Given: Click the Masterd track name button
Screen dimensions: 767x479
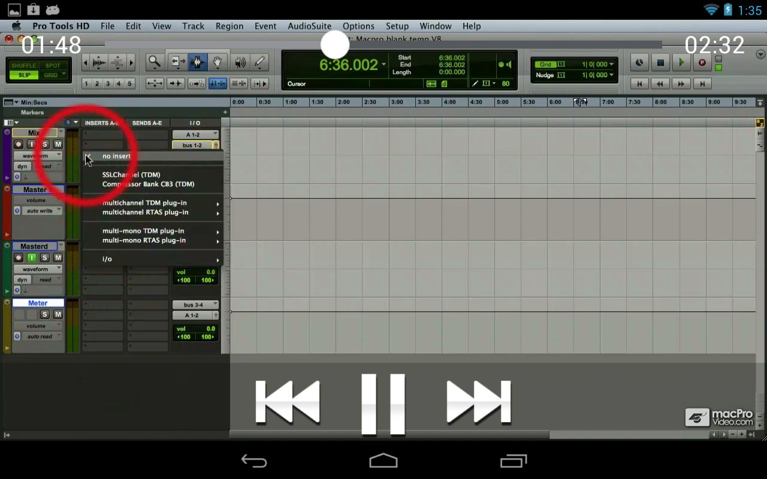Looking at the screenshot, I should tap(34, 246).
